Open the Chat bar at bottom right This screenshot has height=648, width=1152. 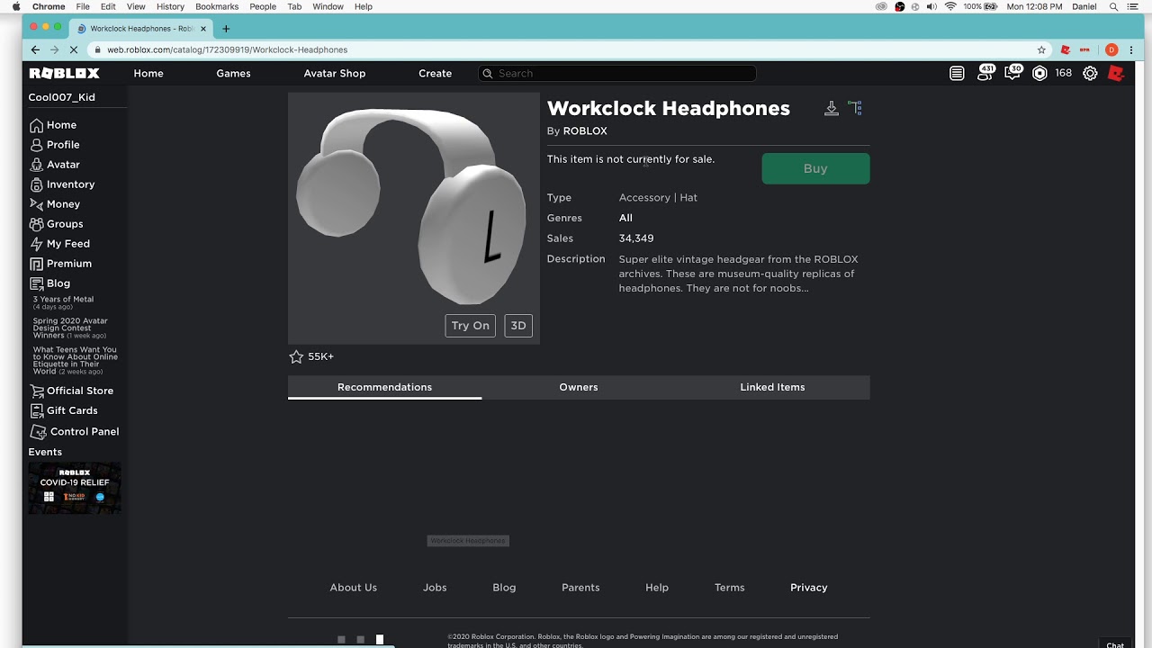point(1115,644)
